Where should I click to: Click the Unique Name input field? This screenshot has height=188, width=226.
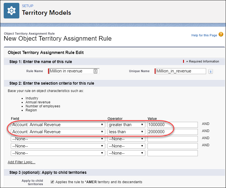tap(181, 71)
